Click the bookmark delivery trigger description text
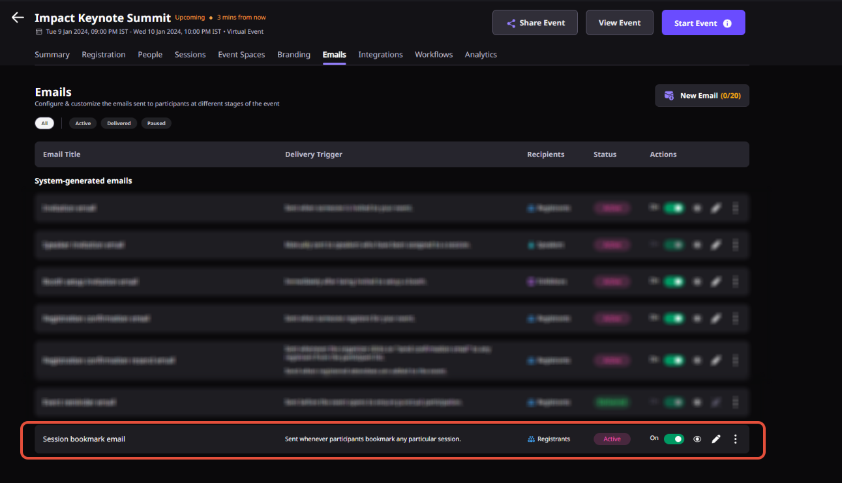Screen dimensions: 842x483 point(373,439)
